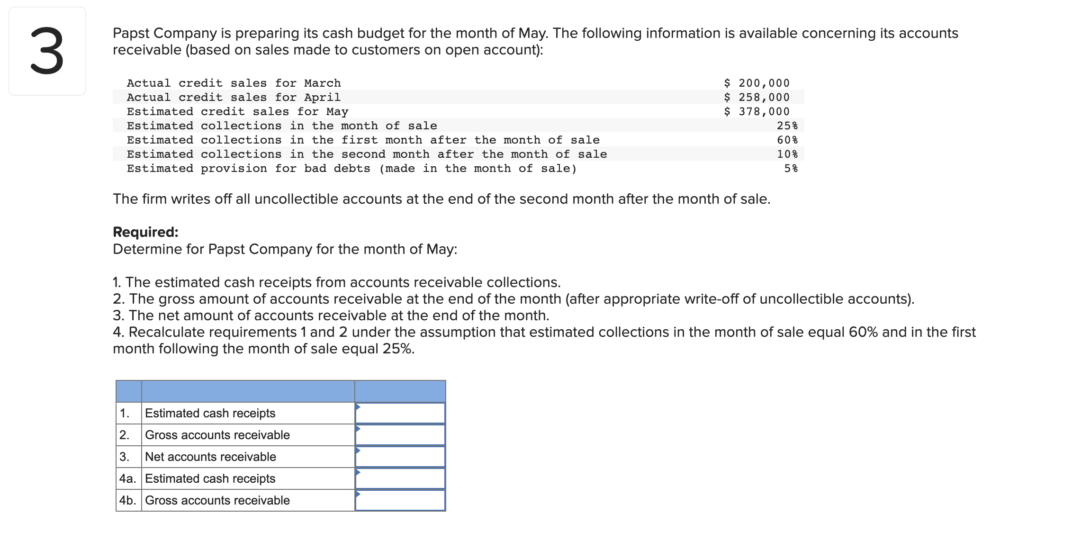
Task: Click the blue flag marker in row 4b
Action: (x=359, y=493)
